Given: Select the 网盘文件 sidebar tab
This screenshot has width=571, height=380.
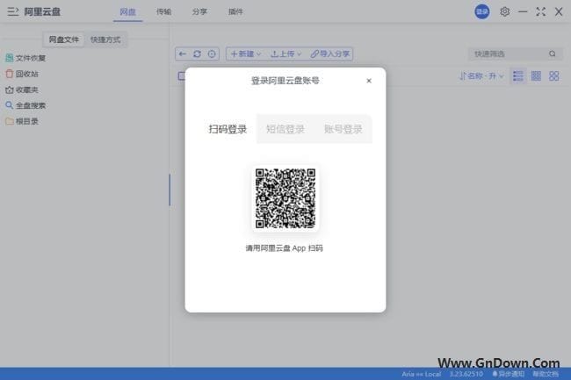Looking at the screenshot, I should pos(64,39).
